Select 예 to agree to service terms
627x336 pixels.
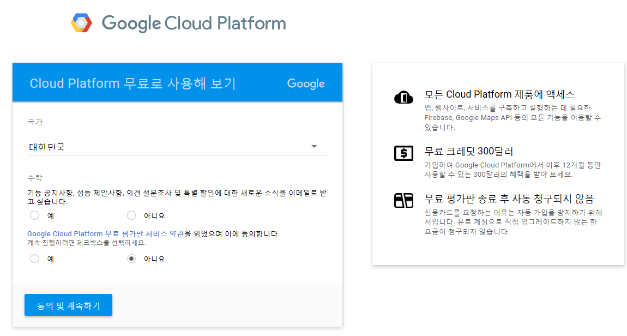point(35,259)
